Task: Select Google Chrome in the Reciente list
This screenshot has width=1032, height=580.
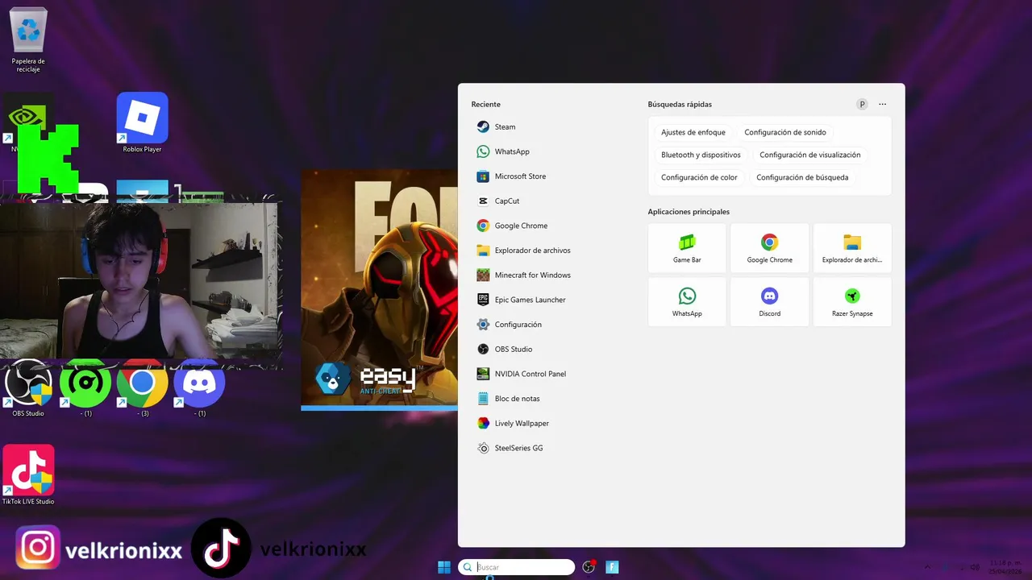Action: click(x=552, y=226)
